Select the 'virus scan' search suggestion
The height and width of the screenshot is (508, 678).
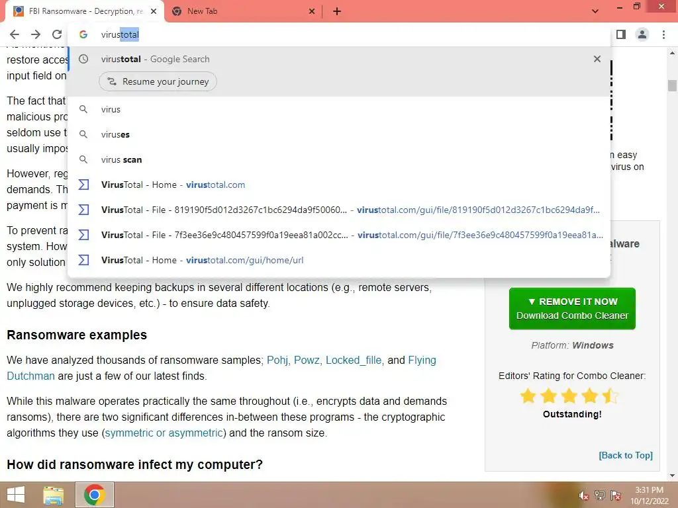pos(339,159)
